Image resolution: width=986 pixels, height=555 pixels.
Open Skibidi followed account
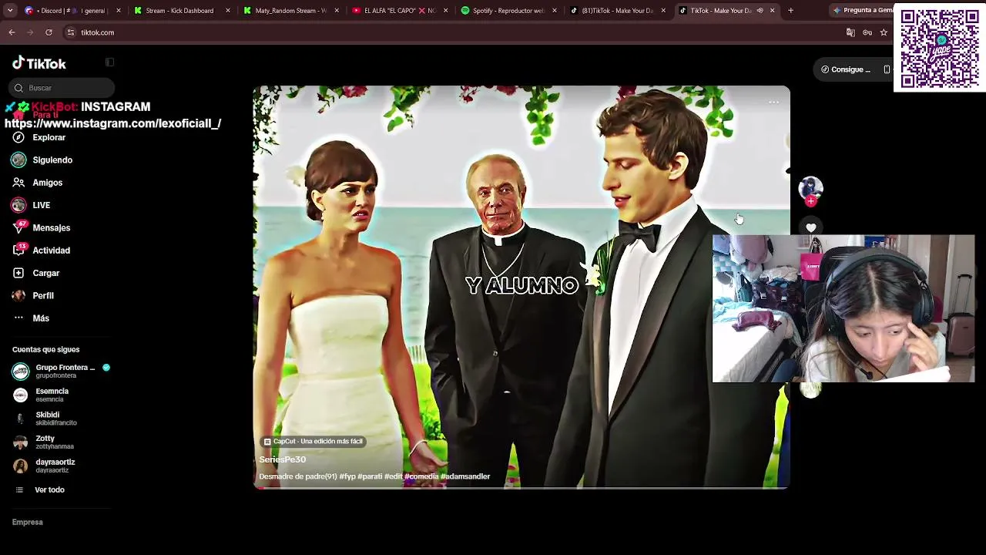coord(56,419)
